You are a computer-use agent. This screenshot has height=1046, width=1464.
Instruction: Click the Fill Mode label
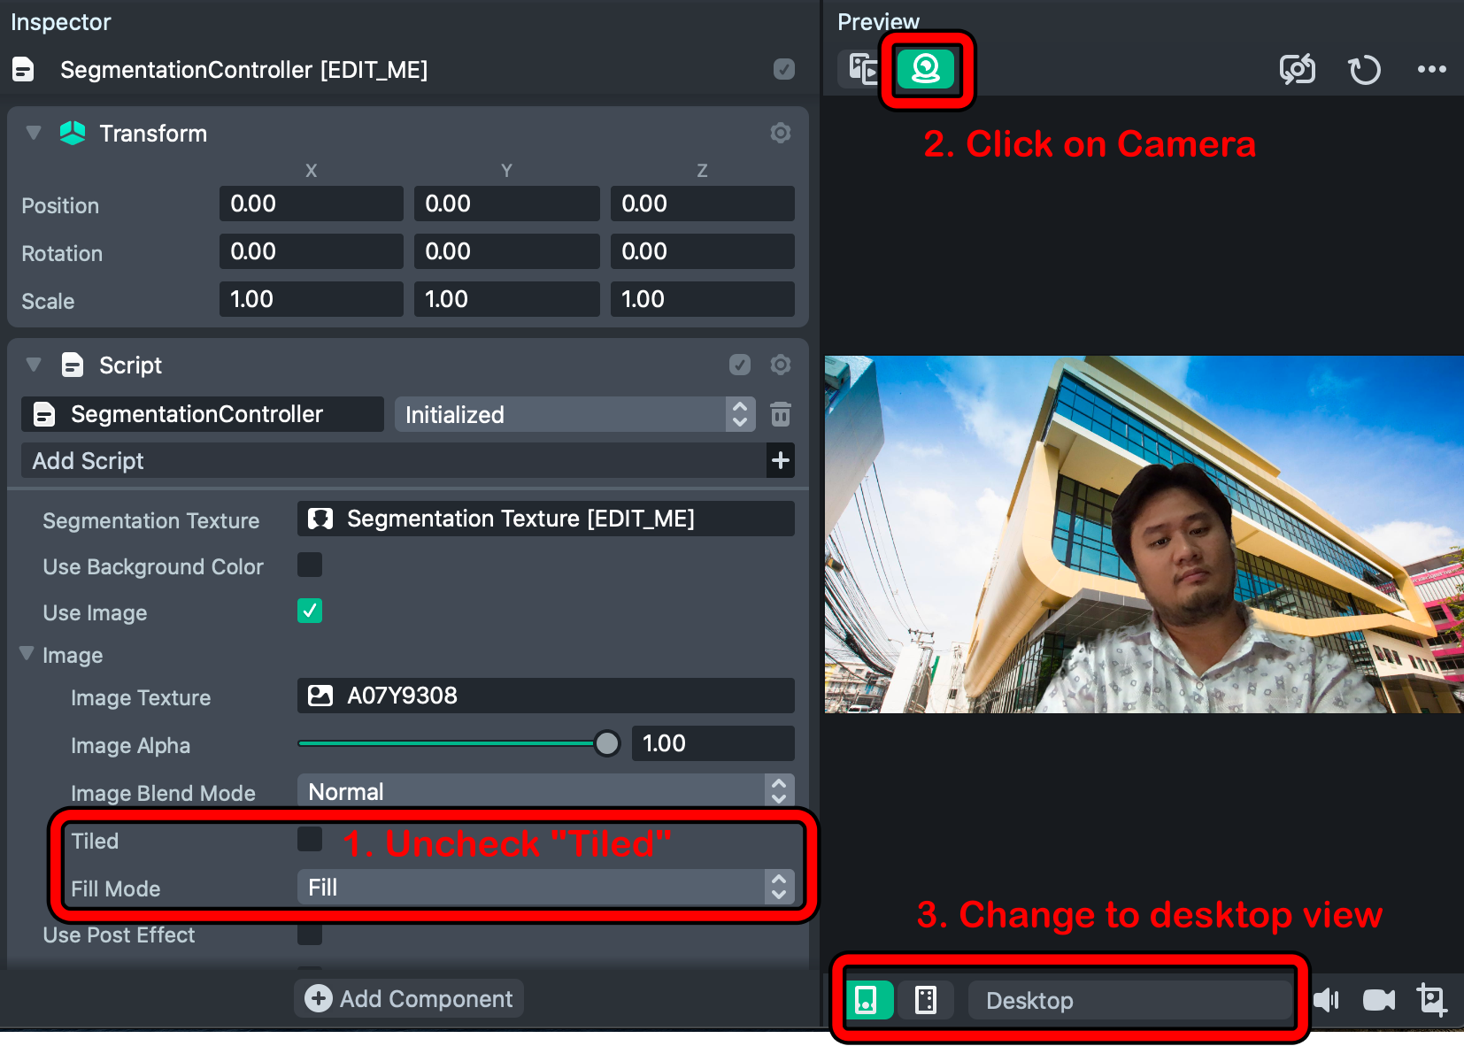click(x=116, y=888)
